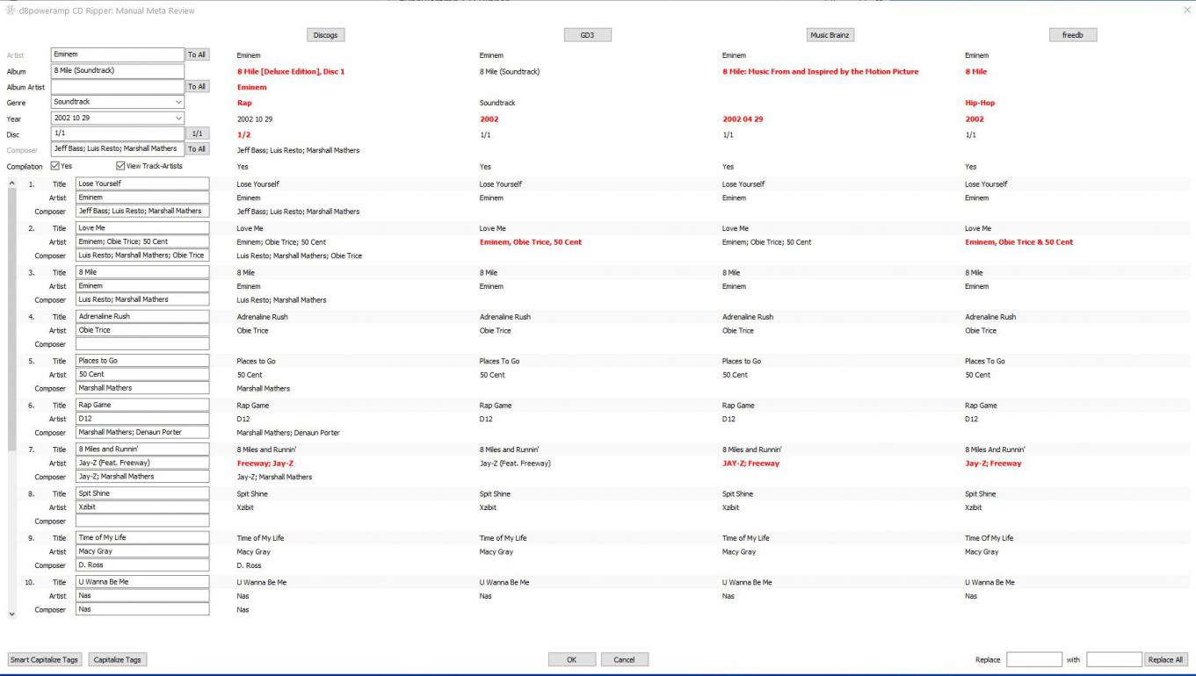1196x676 pixels.
Task: Toggle the View Track-Artists checkbox
Action: pyautogui.click(x=120, y=166)
